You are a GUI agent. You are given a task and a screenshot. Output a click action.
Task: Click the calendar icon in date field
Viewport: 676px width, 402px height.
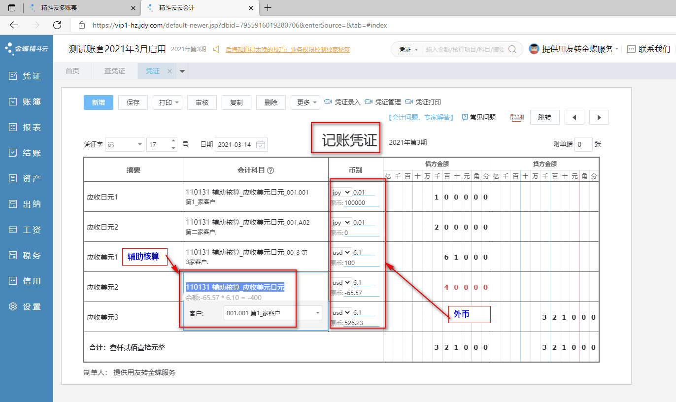261,144
